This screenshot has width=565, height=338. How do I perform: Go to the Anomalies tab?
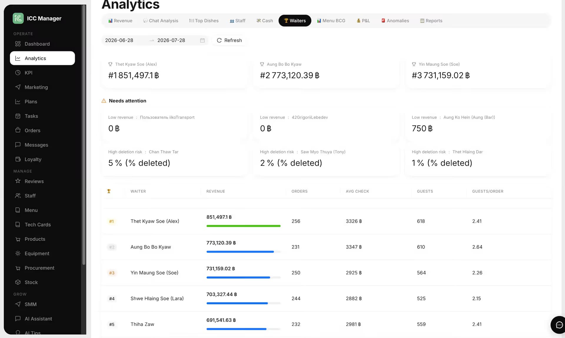[395, 21]
